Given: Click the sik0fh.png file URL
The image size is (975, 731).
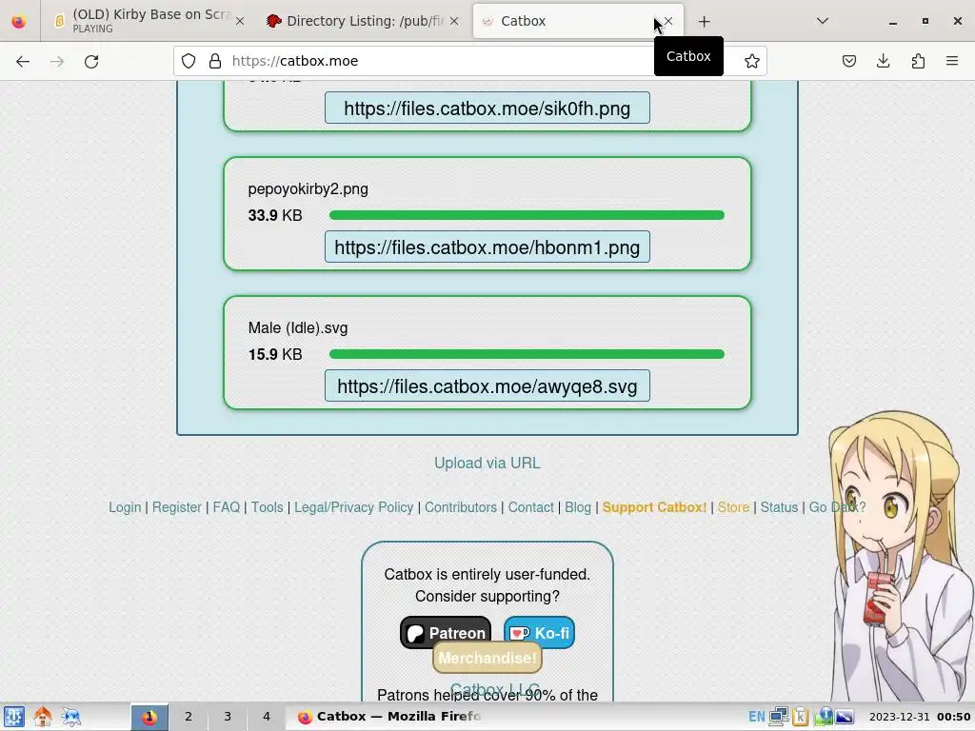Looking at the screenshot, I should pos(487,109).
